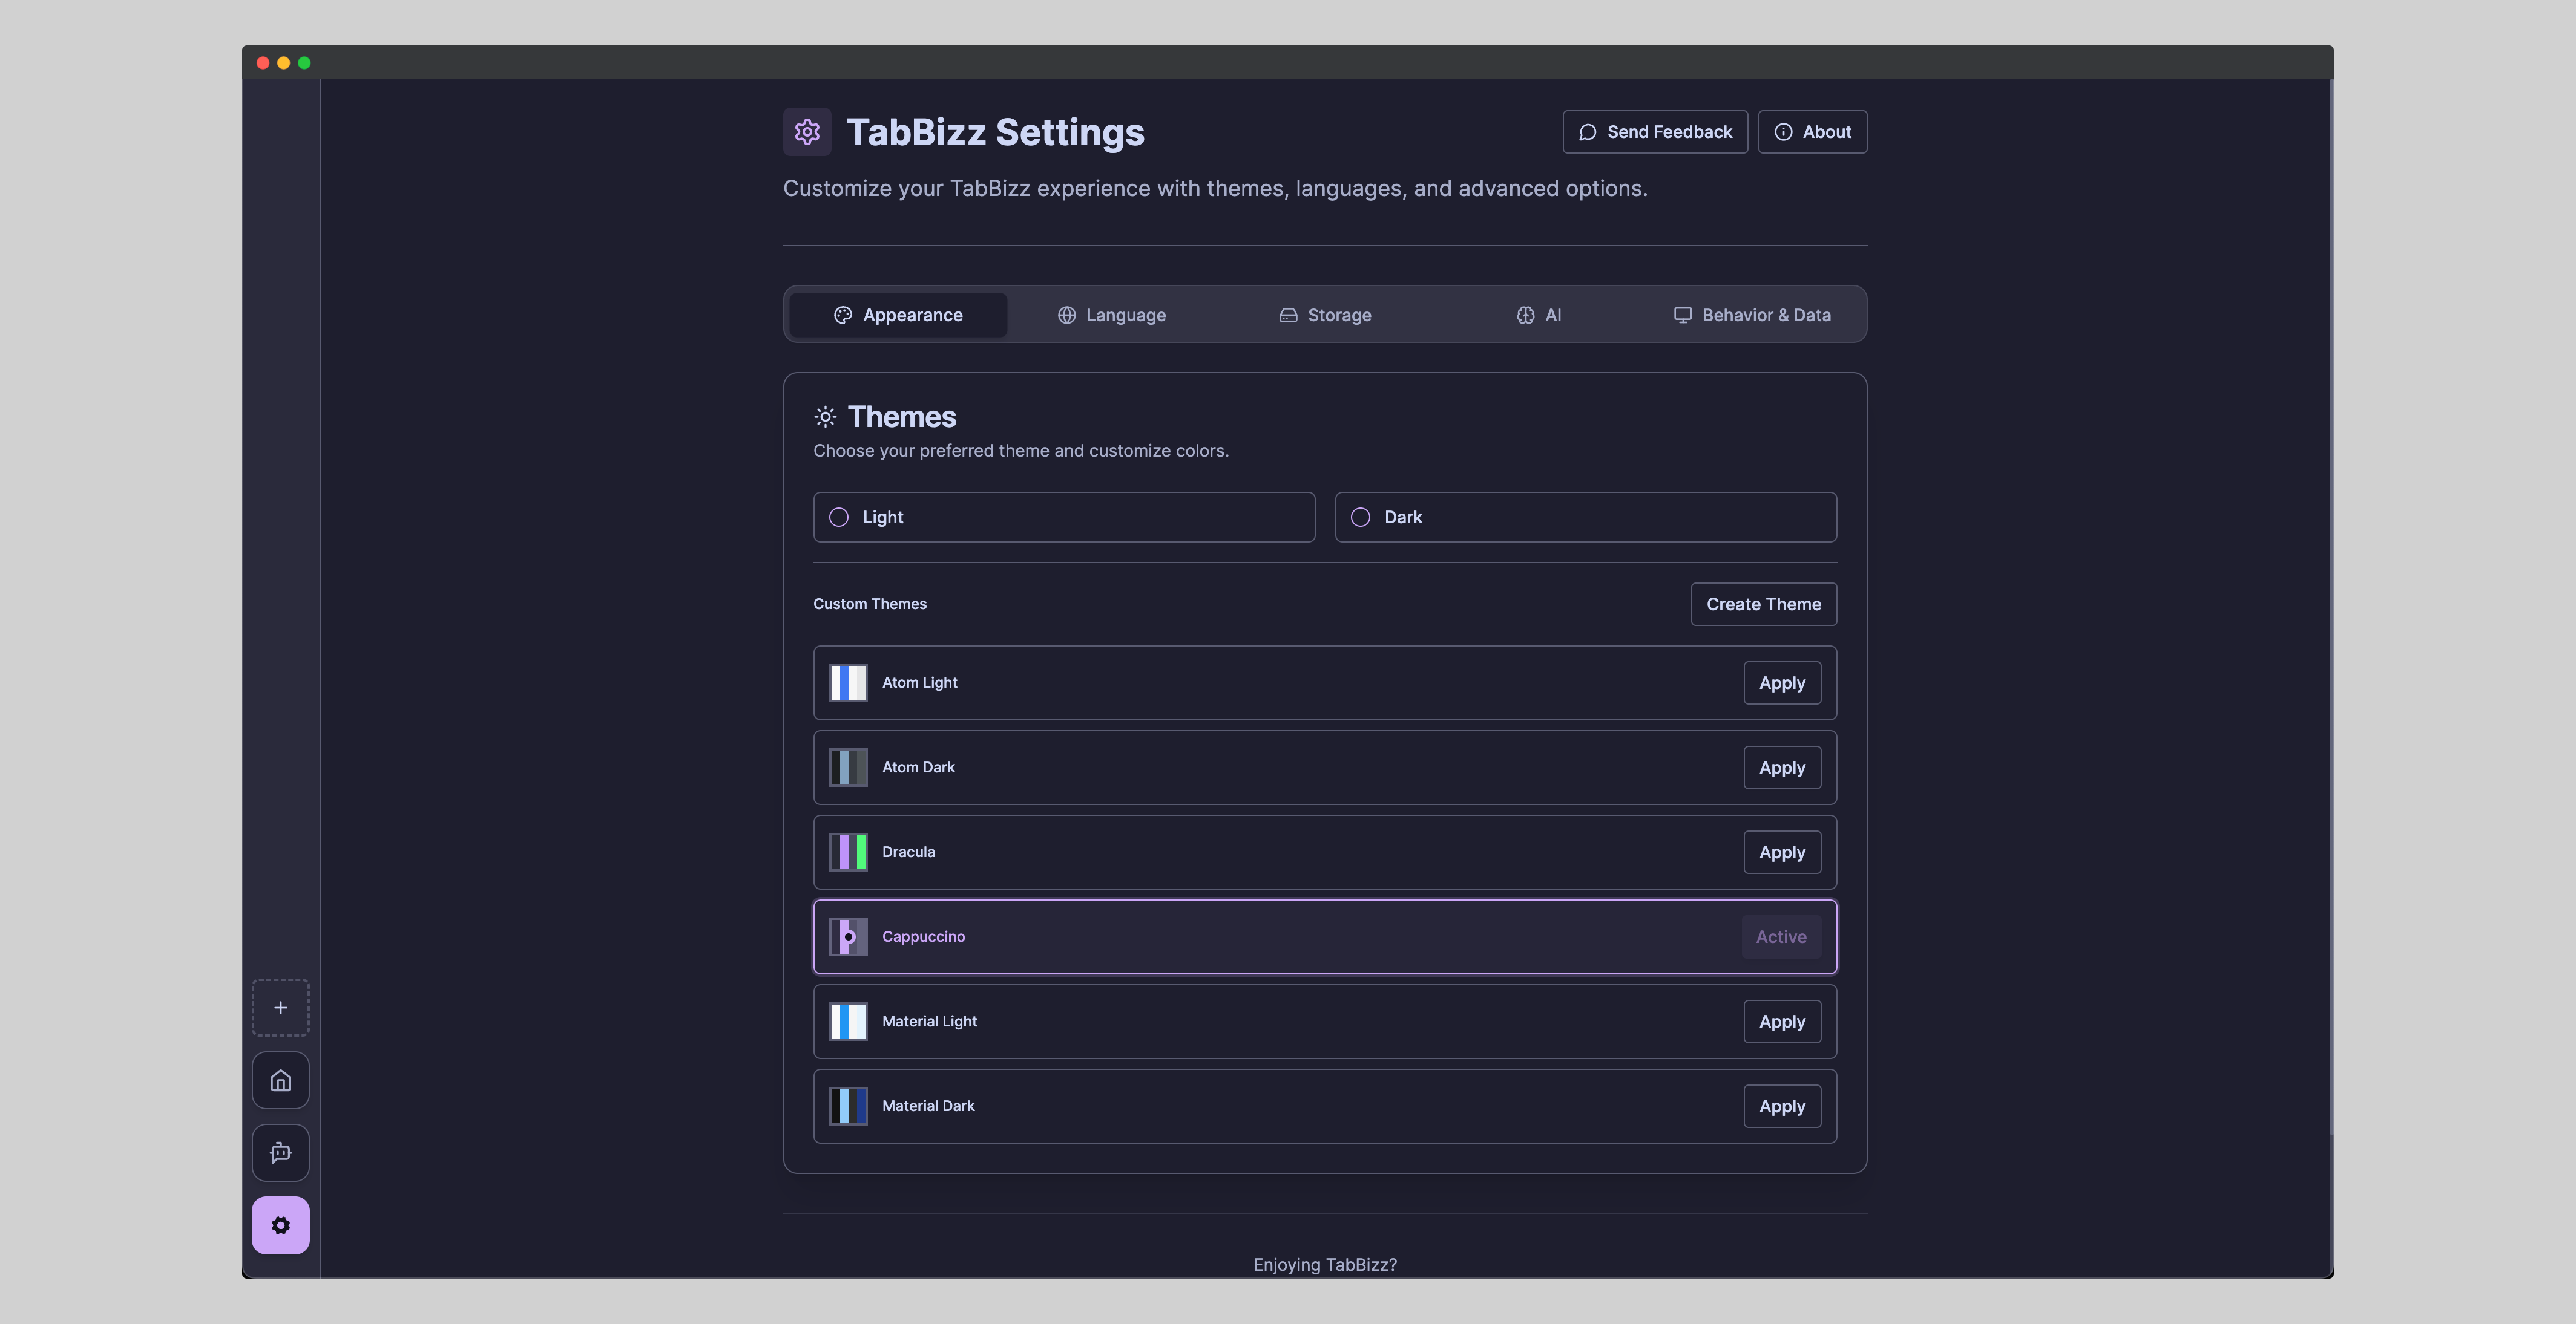Click the speech bubble icon in Send Feedback
Viewport: 2576px width, 1324px height.
tap(1587, 132)
